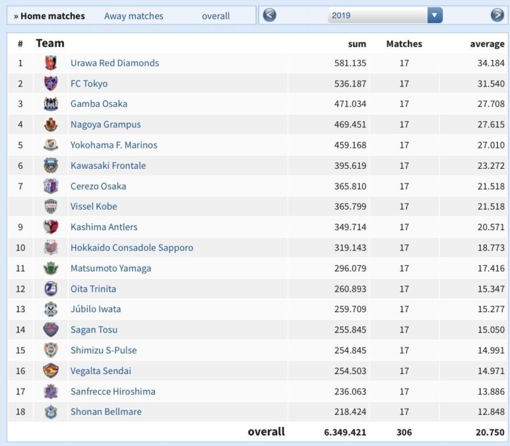Viewport: 510px width, 446px height.
Task: Open the Nagoya Grampus team link
Action: [105, 124]
